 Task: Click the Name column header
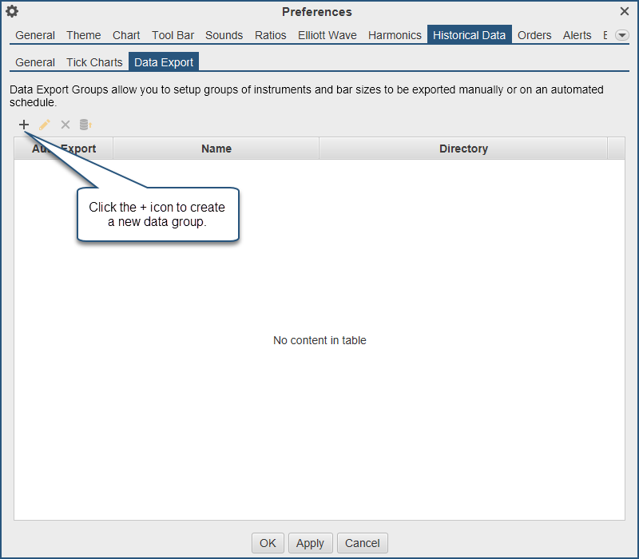click(x=216, y=149)
